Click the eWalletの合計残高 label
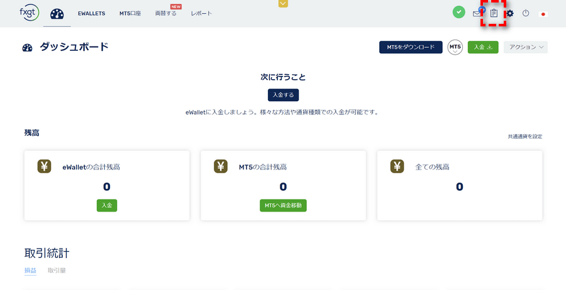Image resolution: width=566 pixels, height=290 pixels. point(91,167)
